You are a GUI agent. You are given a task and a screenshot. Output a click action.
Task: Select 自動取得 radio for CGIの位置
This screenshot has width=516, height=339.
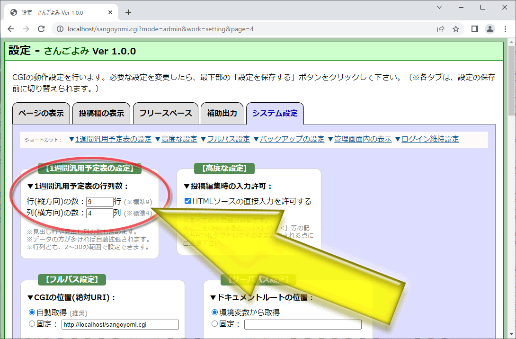tap(32, 312)
